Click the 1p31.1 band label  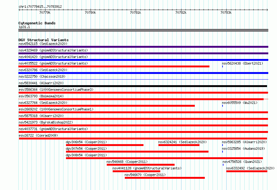[x=24, y=27]
